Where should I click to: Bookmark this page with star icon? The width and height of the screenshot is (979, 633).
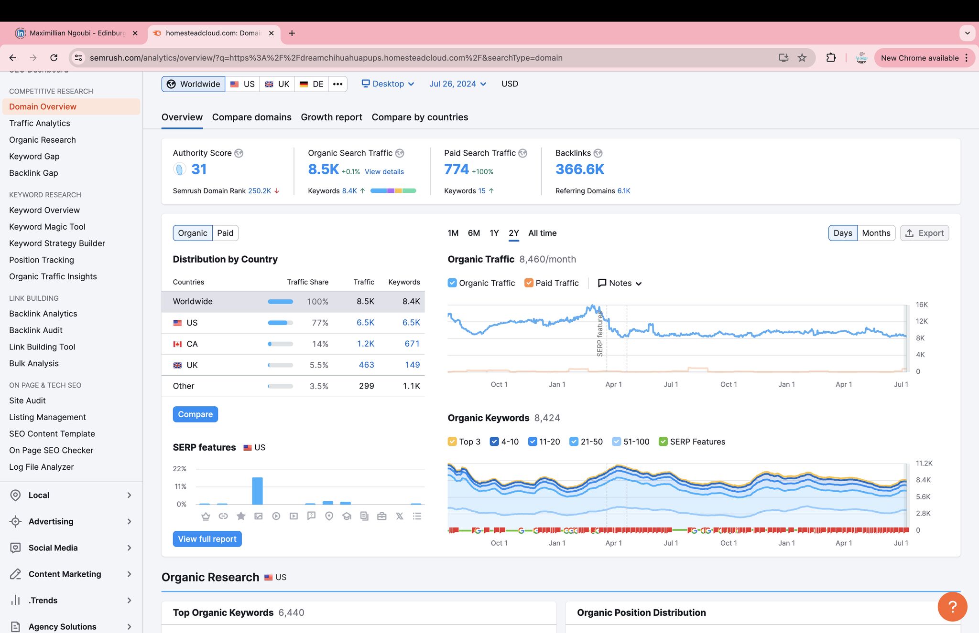point(802,58)
